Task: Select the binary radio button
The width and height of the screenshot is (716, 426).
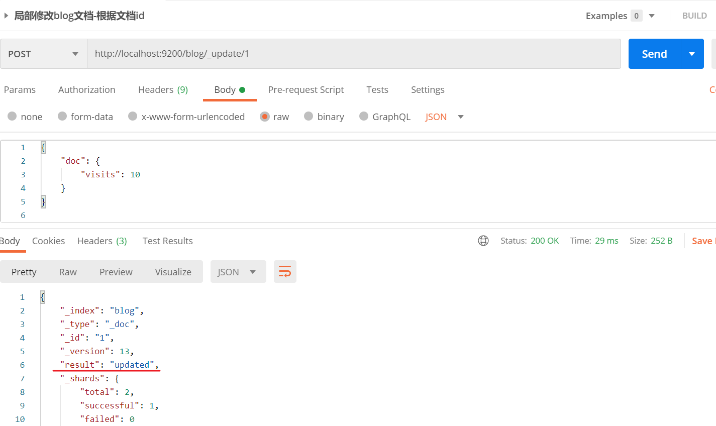Action: [x=309, y=116]
